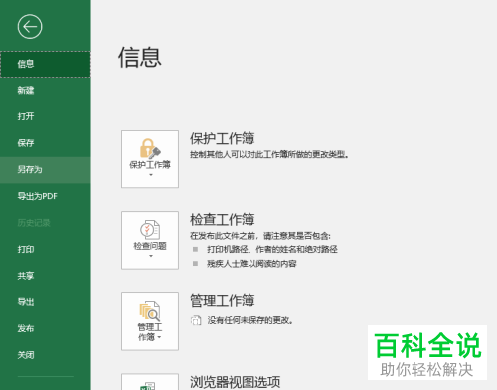Expand the 管理工作簿 dropdown arrow
Screen dimensions: 497x390
[159, 337]
